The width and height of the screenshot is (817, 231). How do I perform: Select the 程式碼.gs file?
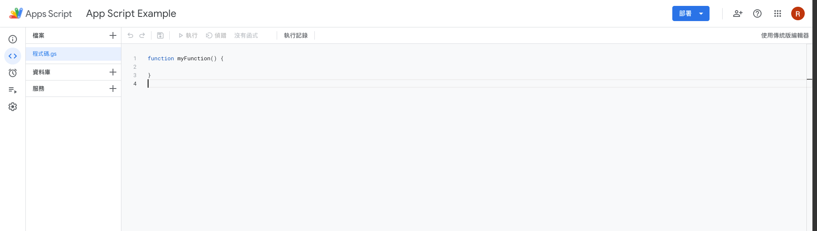45,54
